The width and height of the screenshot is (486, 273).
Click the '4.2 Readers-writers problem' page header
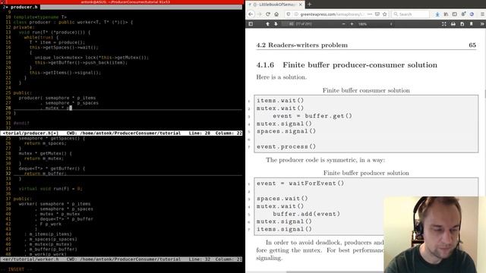point(302,45)
